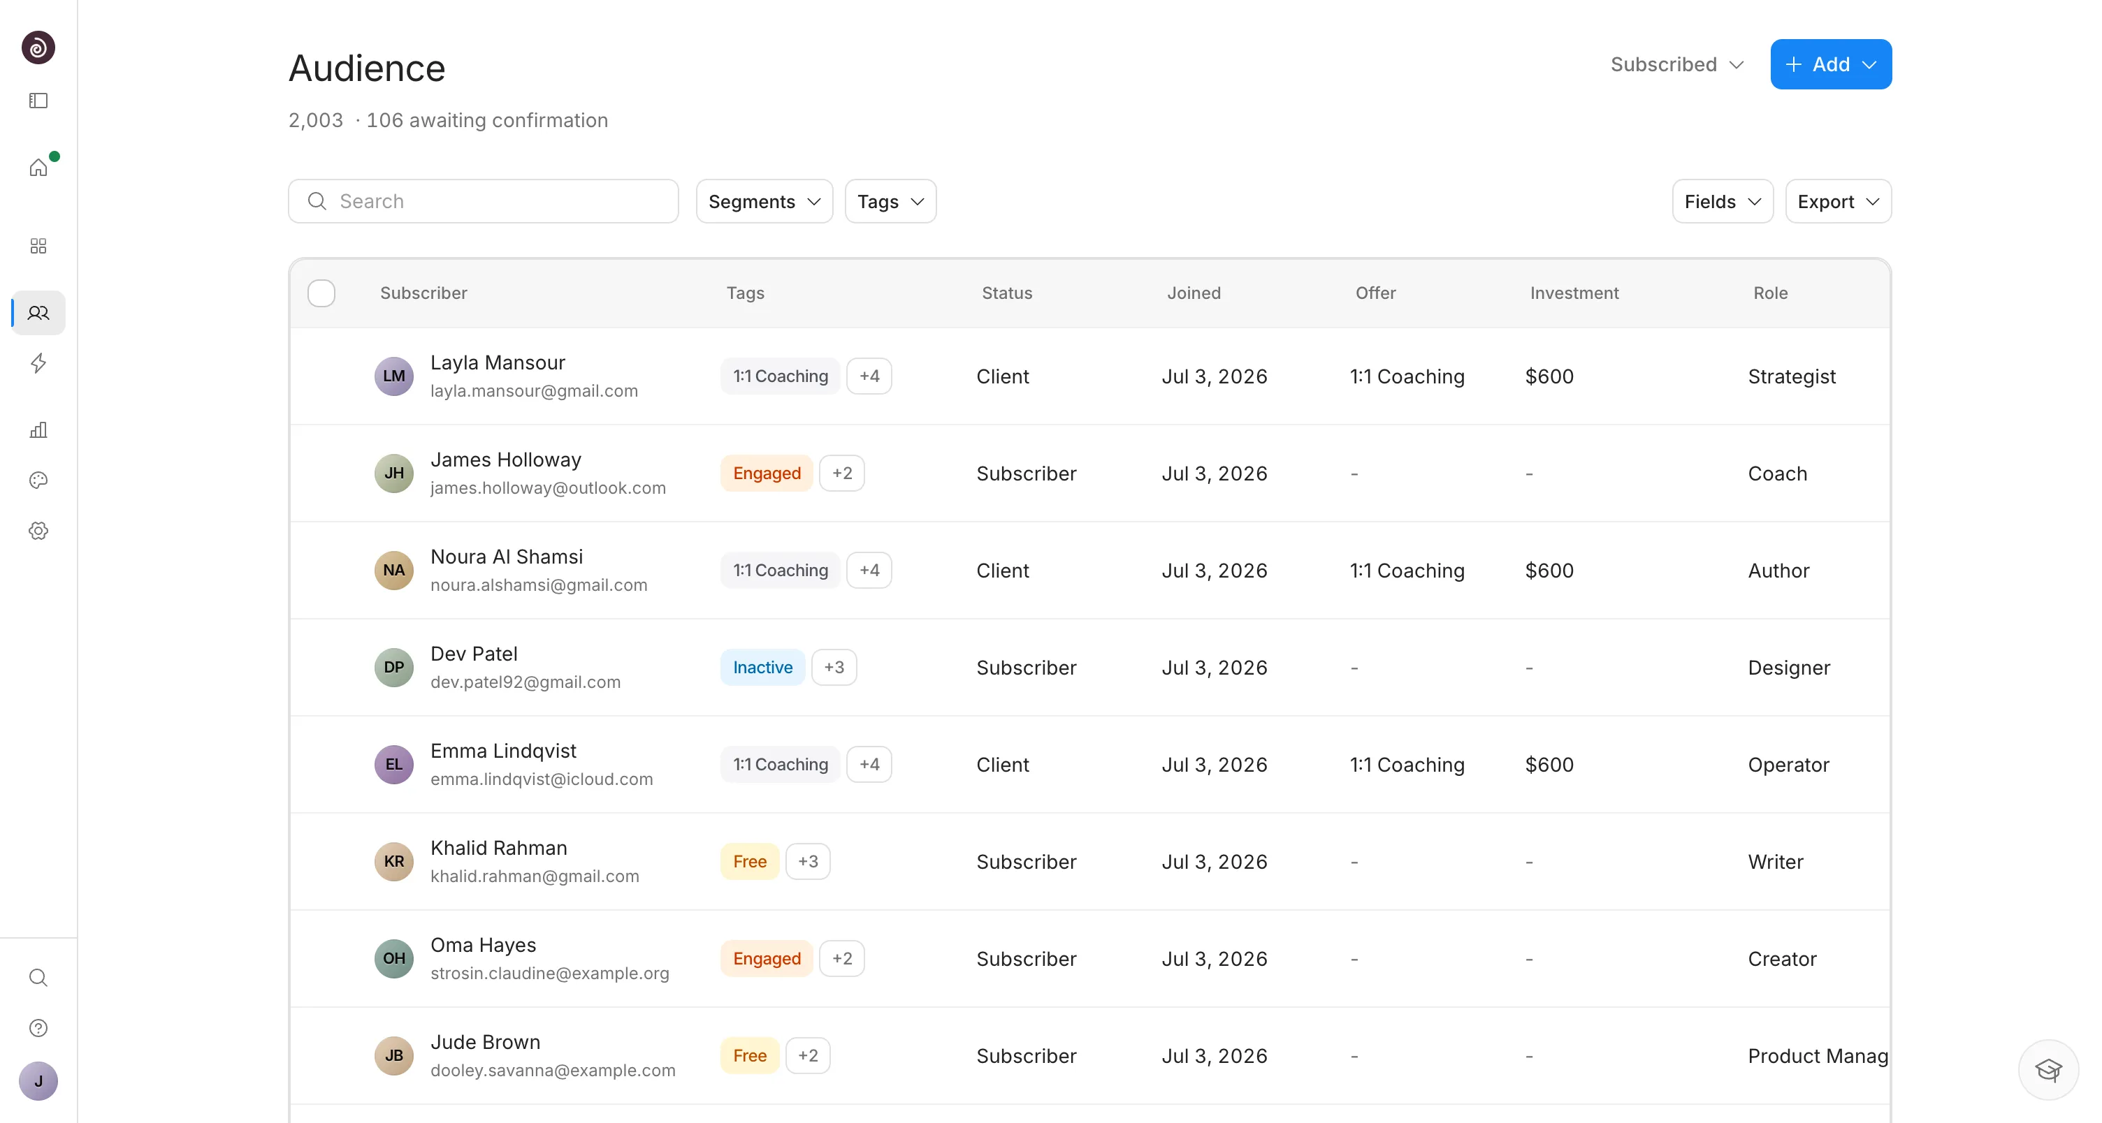Open the user profile avatar J
This screenshot has width=2102, height=1123.
38,1081
